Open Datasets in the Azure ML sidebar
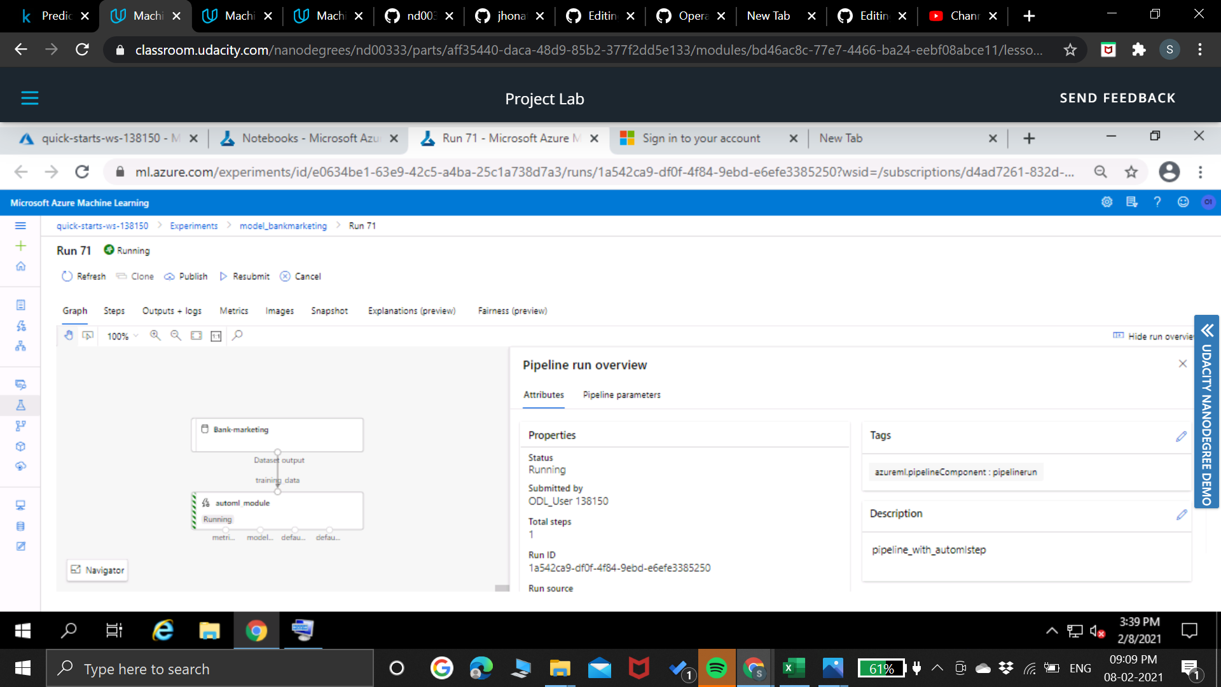 click(x=20, y=385)
